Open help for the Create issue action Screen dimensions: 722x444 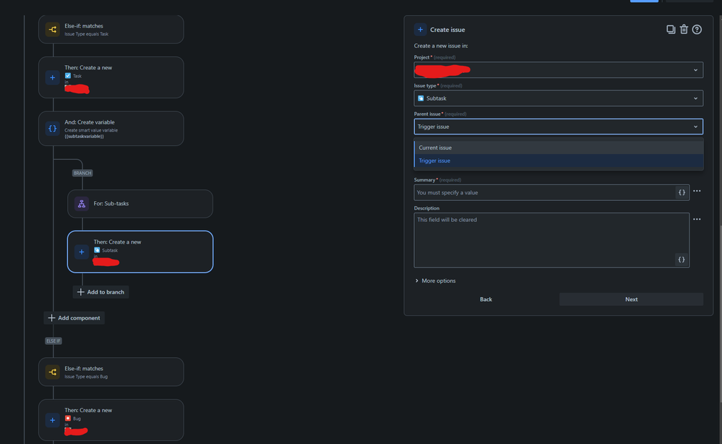click(696, 29)
